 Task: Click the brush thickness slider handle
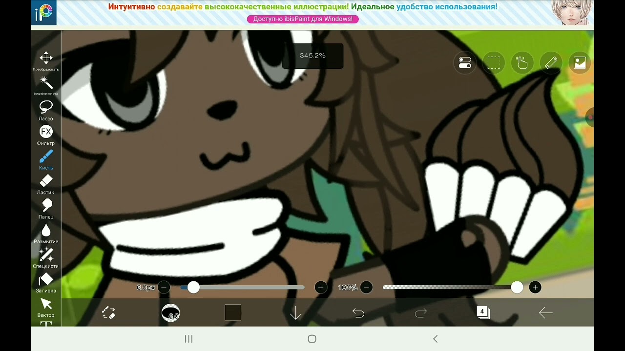click(193, 288)
